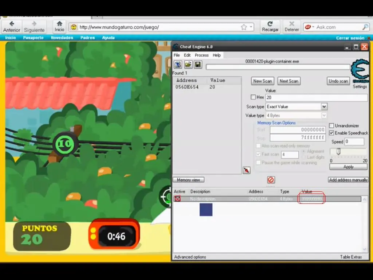Click the speedhack speed slider handle
373x280 pixels.
[338, 151]
